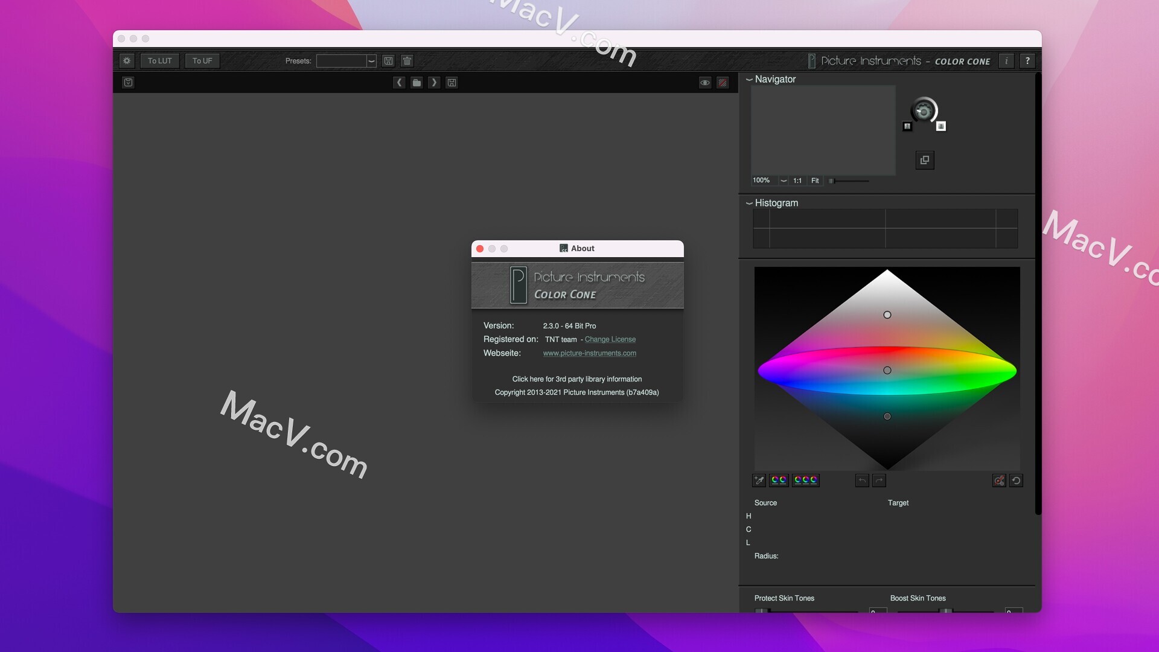Click the 'Protect Skin Tones' label
The image size is (1159, 652).
(784, 598)
